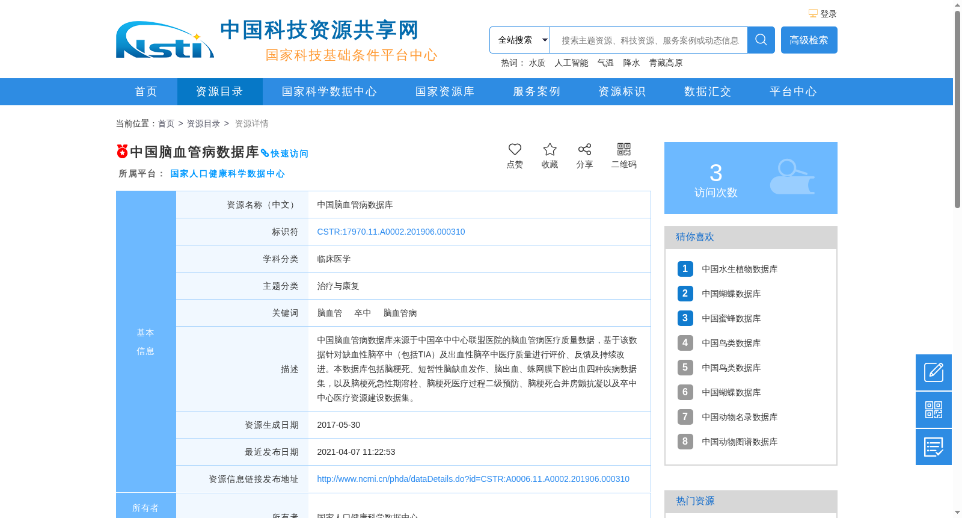This screenshot has width=962, height=518.
Task: Click the 访问次数 visit count card
Action: click(751, 178)
